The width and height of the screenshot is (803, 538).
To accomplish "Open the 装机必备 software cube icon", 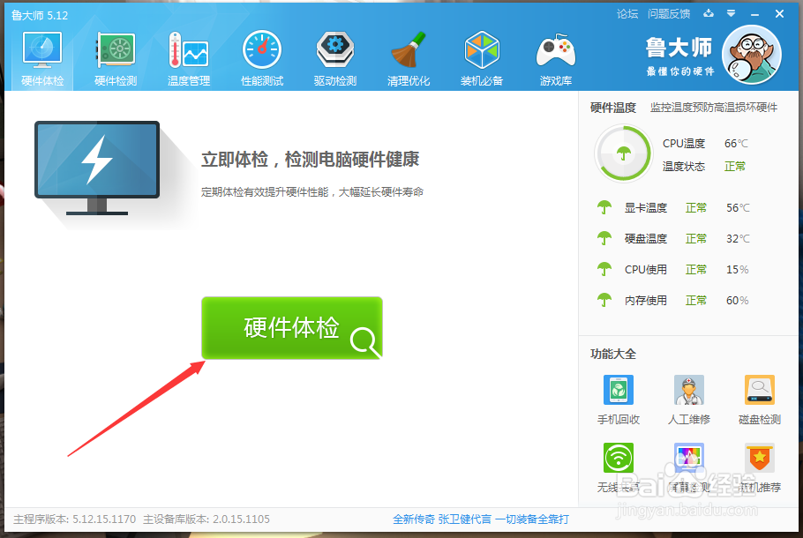I will point(482,59).
